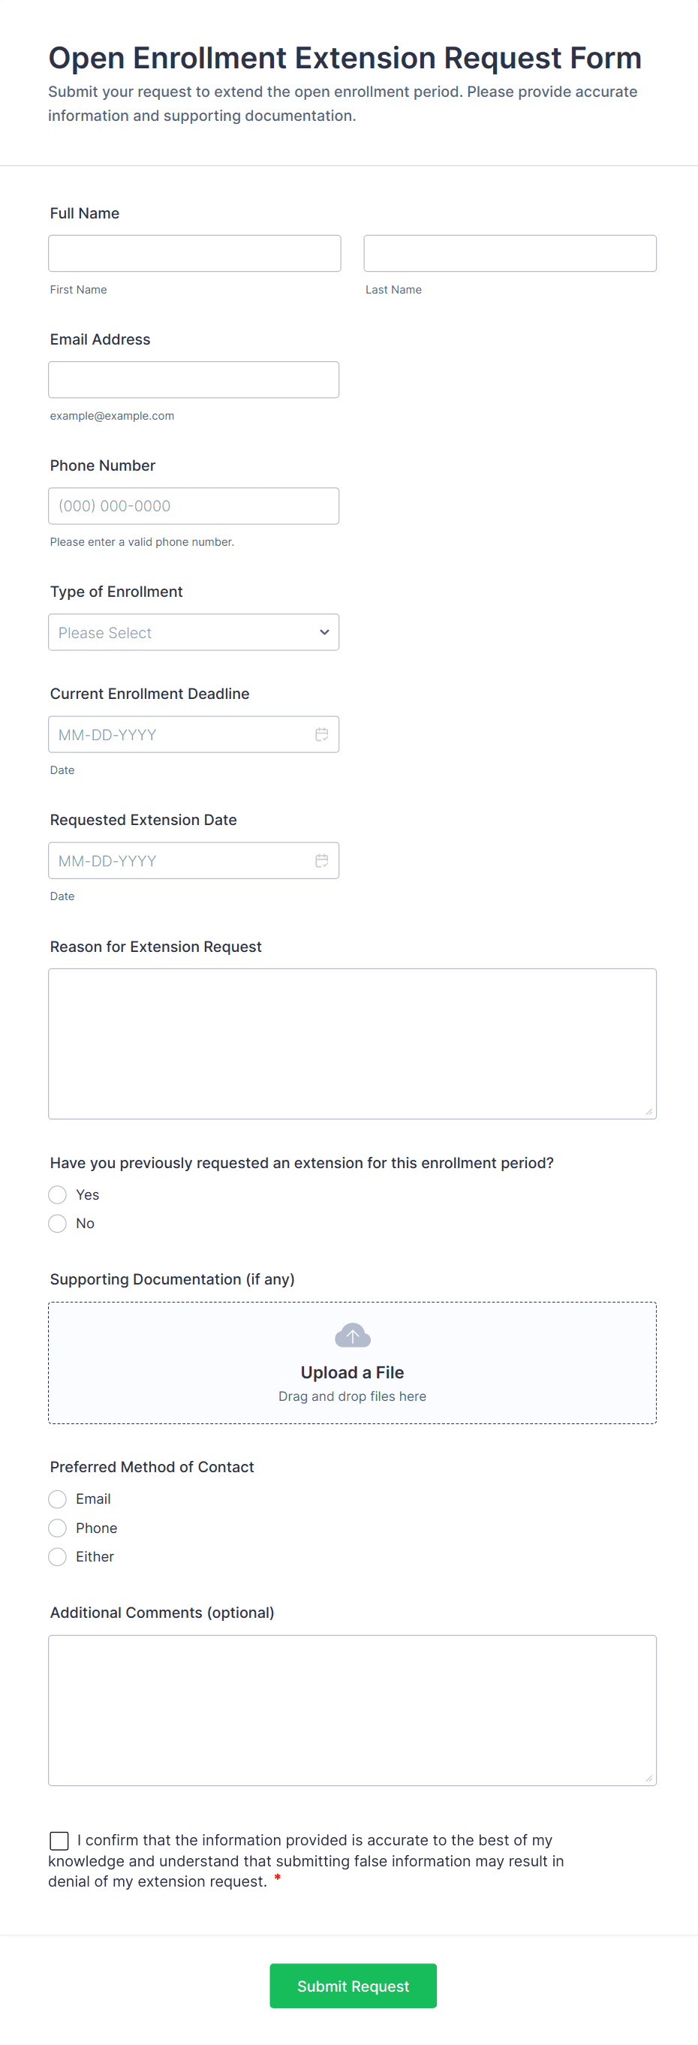The image size is (698, 2045).
Task: Click the Requested Extension Date field
Action: click(x=179, y=860)
